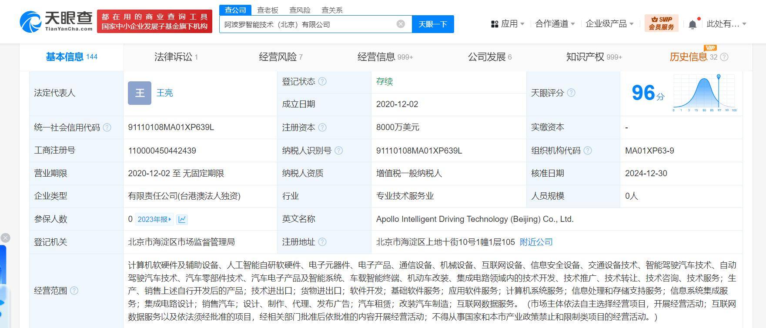Click help icon beside 统一社会信用代码
Image resolution: width=766 pixels, height=328 pixels.
(x=107, y=127)
